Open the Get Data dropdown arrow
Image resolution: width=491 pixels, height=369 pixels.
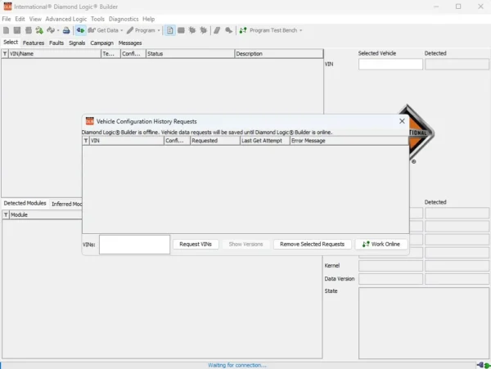pyautogui.click(x=121, y=30)
